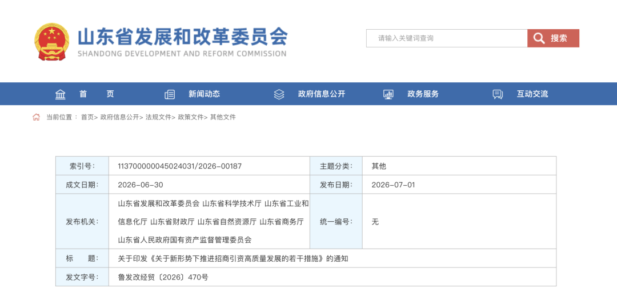The image size is (617, 300).
Task: Open the 新闻动态 navigation menu item
Action: pyautogui.click(x=204, y=94)
